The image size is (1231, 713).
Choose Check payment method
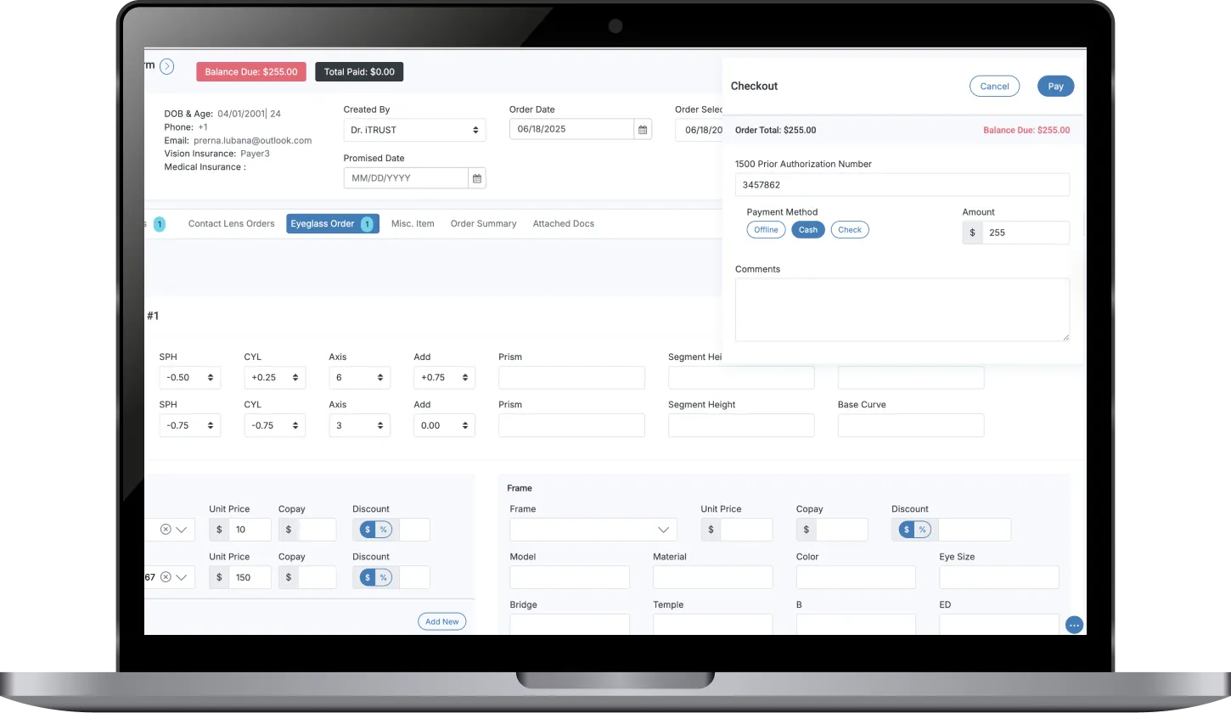[849, 230]
